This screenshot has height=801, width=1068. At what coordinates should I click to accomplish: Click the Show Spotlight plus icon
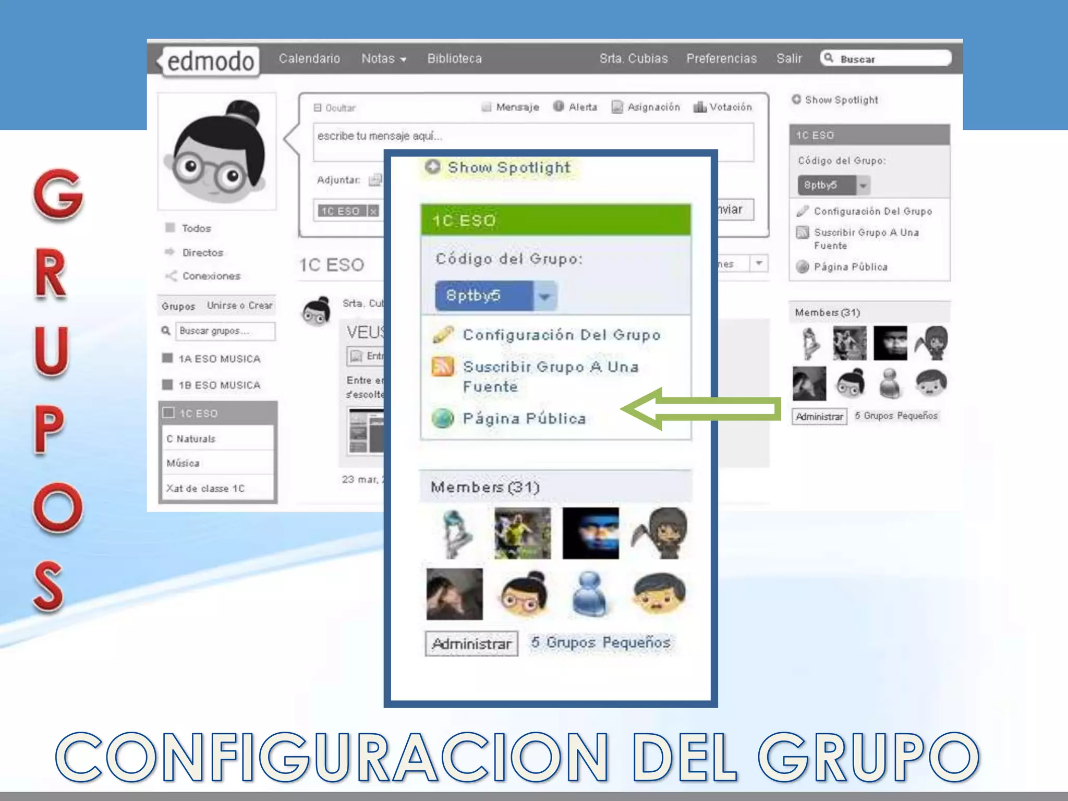[432, 167]
